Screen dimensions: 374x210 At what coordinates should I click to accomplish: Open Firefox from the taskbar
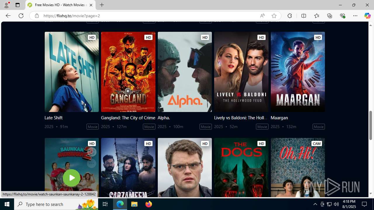coord(149,204)
